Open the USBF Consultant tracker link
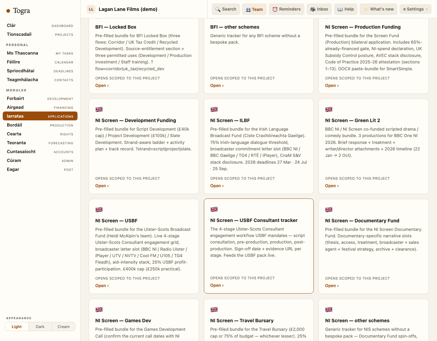 pos(217,285)
